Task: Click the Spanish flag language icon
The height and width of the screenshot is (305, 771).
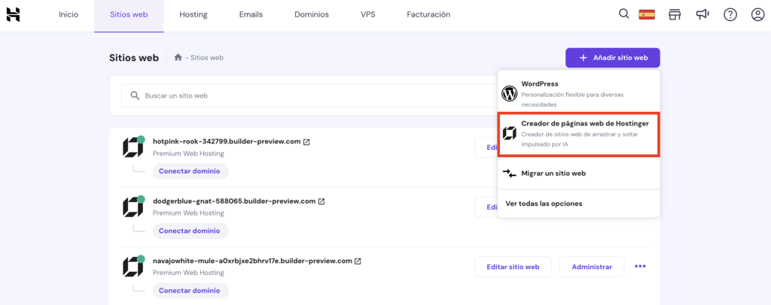Action: pos(646,14)
